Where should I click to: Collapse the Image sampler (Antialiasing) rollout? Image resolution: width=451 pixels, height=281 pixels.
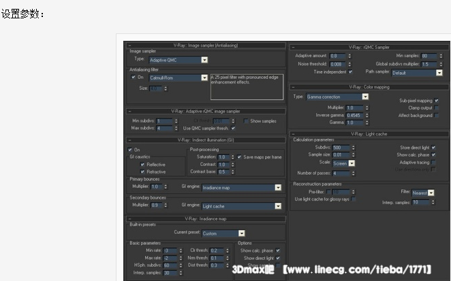tap(129, 46)
